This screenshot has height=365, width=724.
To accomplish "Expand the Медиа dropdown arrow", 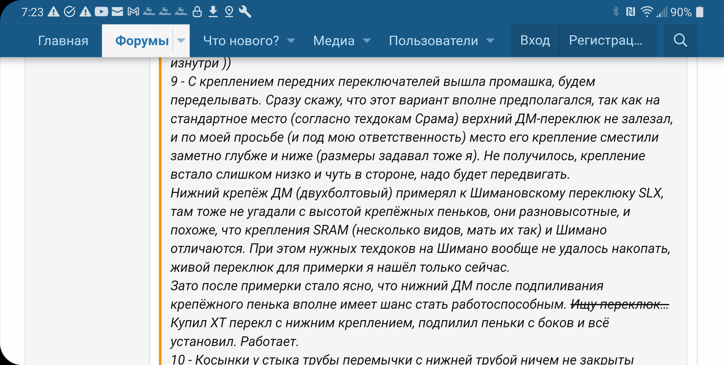I will click(367, 41).
